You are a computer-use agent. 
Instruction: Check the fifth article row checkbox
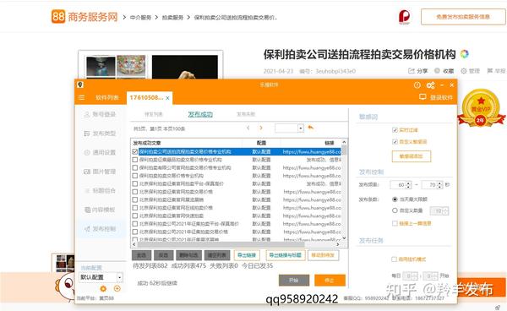[x=135, y=183]
